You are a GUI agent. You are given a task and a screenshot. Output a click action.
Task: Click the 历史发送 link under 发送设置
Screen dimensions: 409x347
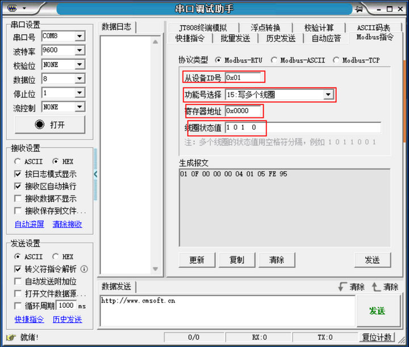(x=67, y=319)
